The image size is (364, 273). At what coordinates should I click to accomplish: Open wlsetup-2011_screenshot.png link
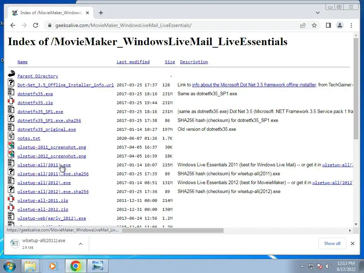pyautogui.click(x=52, y=147)
